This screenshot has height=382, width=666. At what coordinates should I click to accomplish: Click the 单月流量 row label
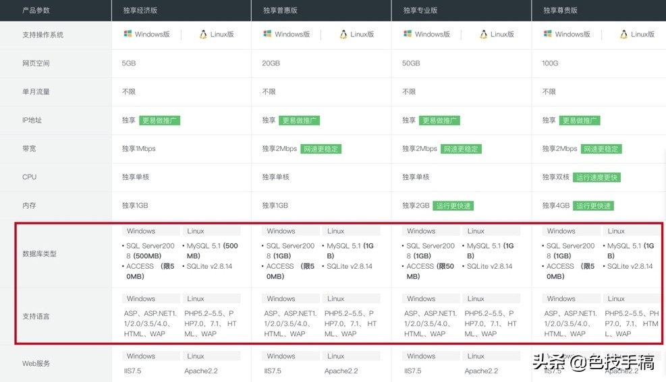[x=36, y=92]
